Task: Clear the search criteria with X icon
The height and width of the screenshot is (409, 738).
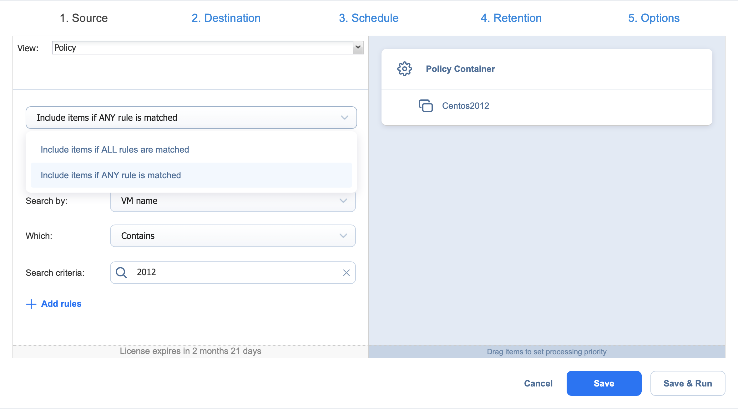Action: [x=346, y=273]
